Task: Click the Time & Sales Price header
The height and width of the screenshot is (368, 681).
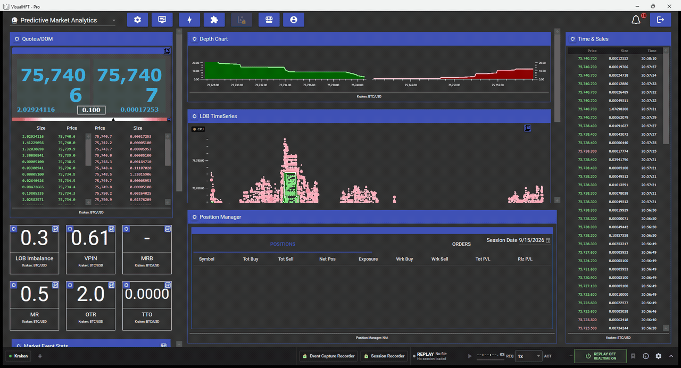Action: click(x=592, y=51)
